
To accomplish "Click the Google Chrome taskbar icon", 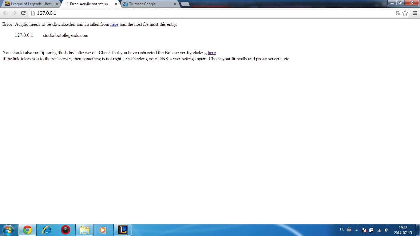I will click(27, 230).
